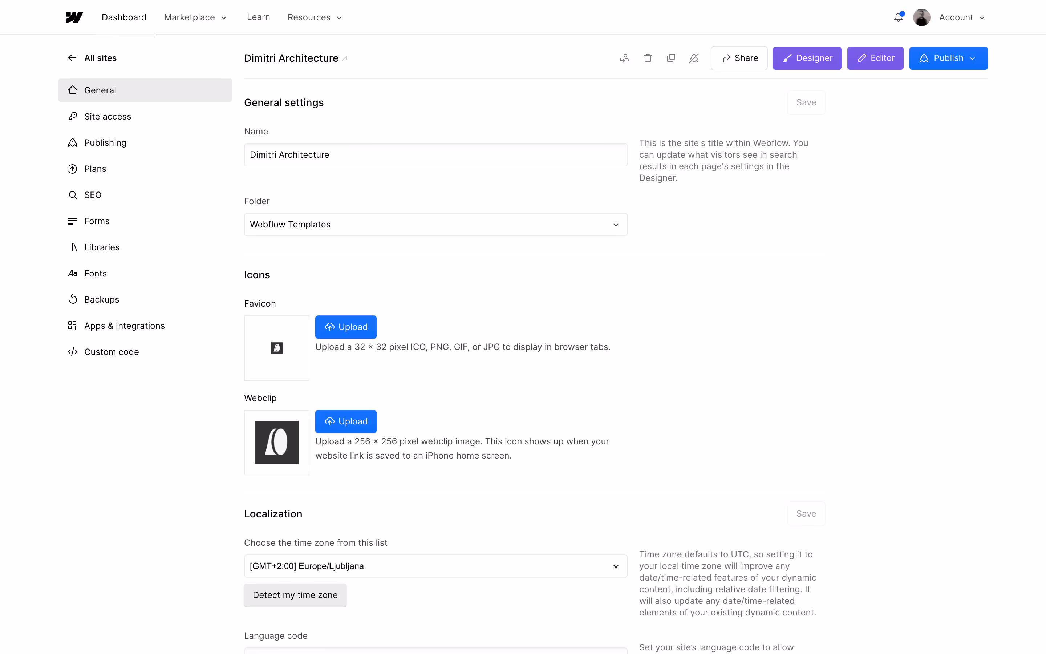Unpublish the site using the crossed-out icon

[694, 57]
